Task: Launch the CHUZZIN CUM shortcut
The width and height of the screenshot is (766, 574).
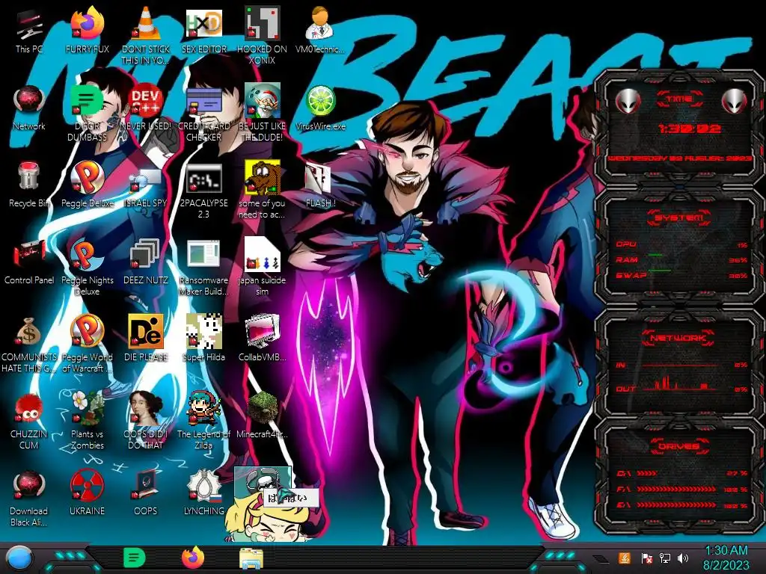Action: pyautogui.click(x=29, y=421)
